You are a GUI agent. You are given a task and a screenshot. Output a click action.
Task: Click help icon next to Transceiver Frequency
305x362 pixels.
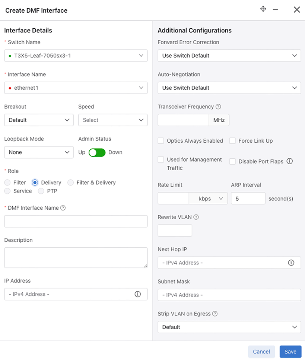coord(218,107)
